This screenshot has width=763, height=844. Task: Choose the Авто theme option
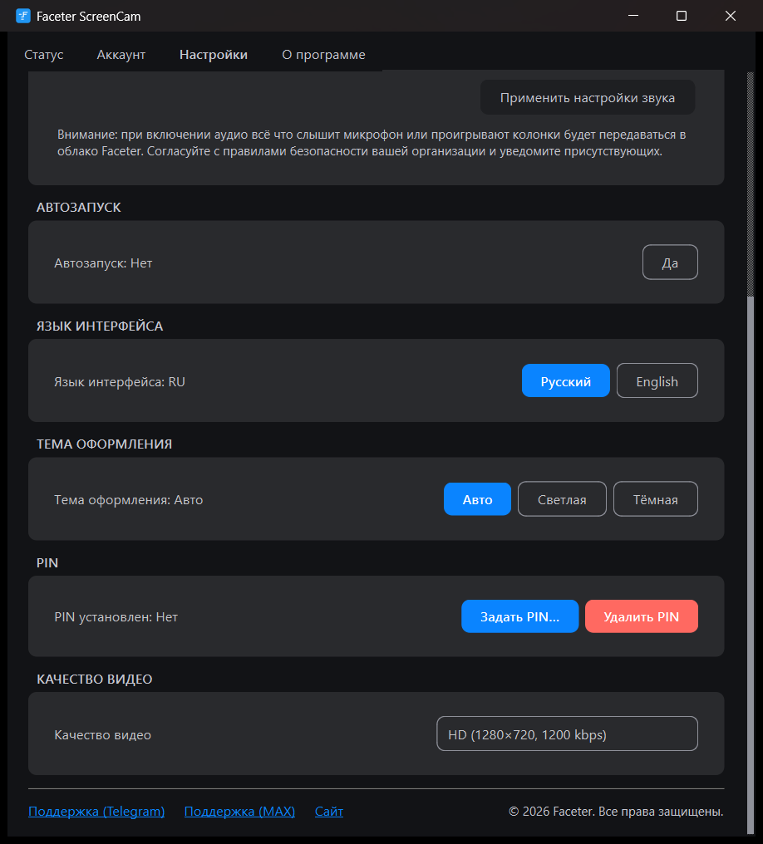tap(477, 499)
